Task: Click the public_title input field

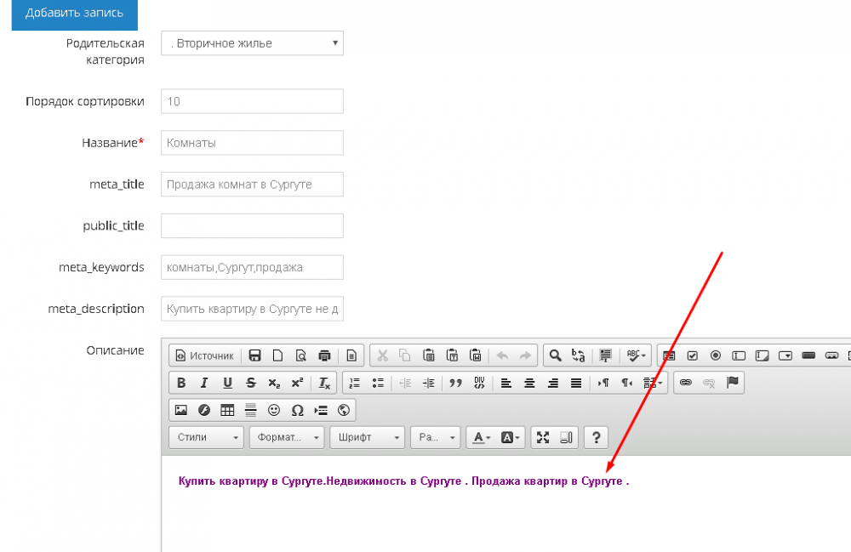Action: click(252, 225)
